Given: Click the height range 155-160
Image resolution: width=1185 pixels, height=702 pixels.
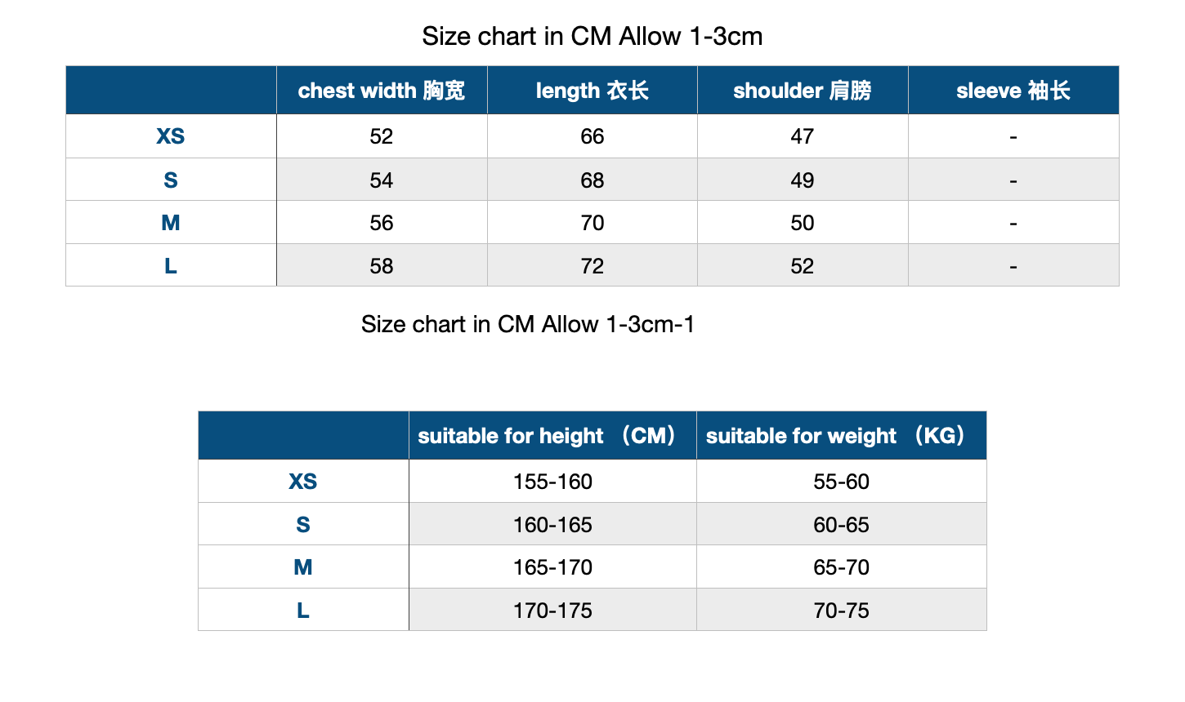Looking at the screenshot, I should tap(552, 482).
